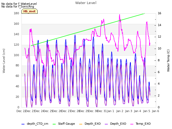Click the HS_met annotation label
The image size is (172, 129).
30,11
